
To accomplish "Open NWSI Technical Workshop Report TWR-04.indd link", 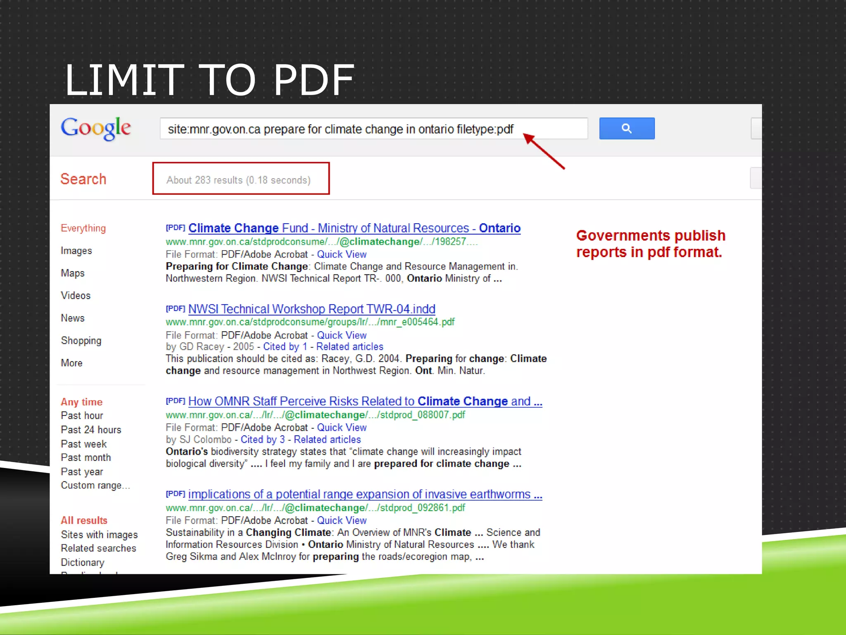I will point(312,309).
